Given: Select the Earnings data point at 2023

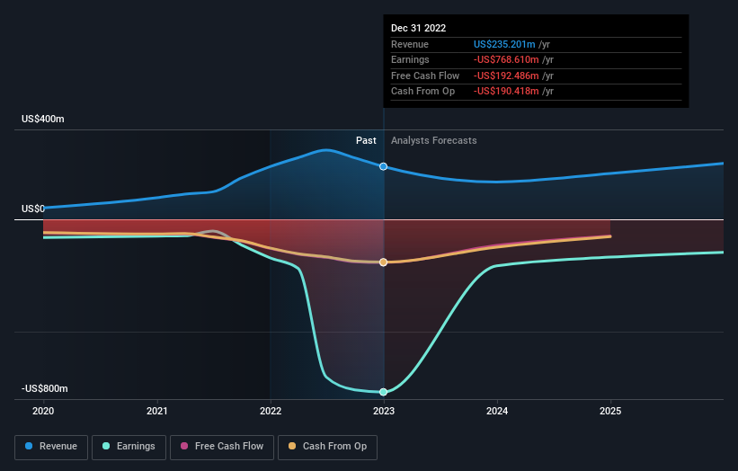Looking at the screenshot, I should pos(384,392).
